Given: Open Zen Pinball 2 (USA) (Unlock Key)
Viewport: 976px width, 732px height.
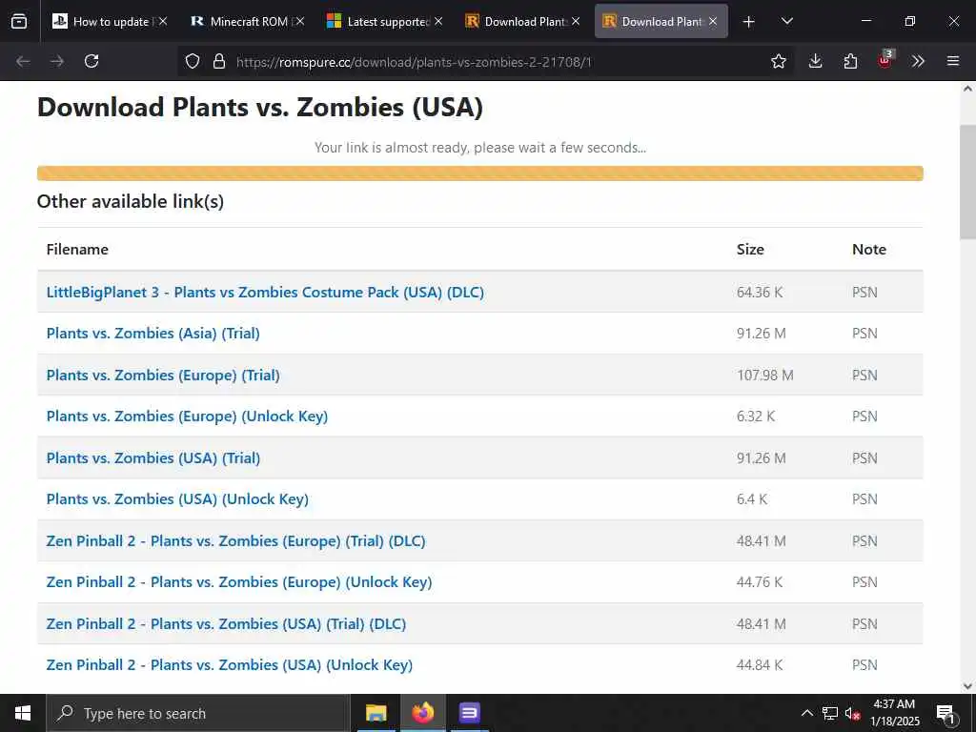Looking at the screenshot, I should pos(229,664).
